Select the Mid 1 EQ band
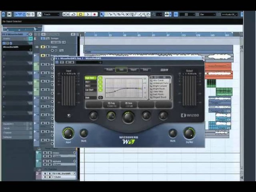 pyautogui.click(x=91, y=82)
